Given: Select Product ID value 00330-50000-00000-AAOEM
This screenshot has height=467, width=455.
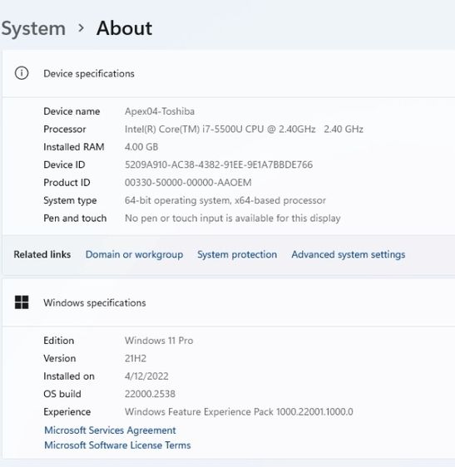Looking at the screenshot, I should pyautogui.click(x=188, y=182).
